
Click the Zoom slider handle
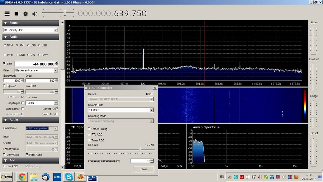pyautogui.click(x=314, y=53)
